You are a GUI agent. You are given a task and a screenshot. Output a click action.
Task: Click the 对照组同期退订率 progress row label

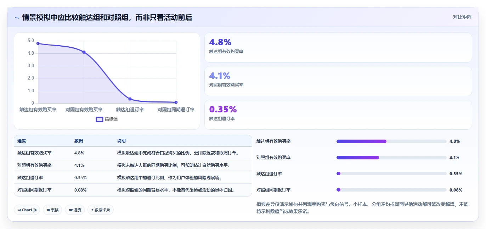tap(273, 190)
